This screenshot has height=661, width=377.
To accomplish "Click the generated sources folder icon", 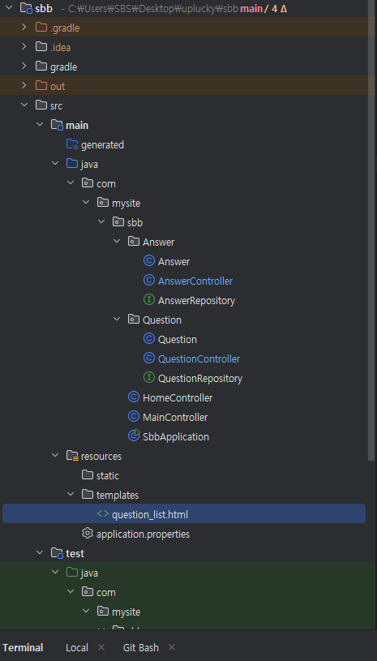I will click(x=72, y=144).
